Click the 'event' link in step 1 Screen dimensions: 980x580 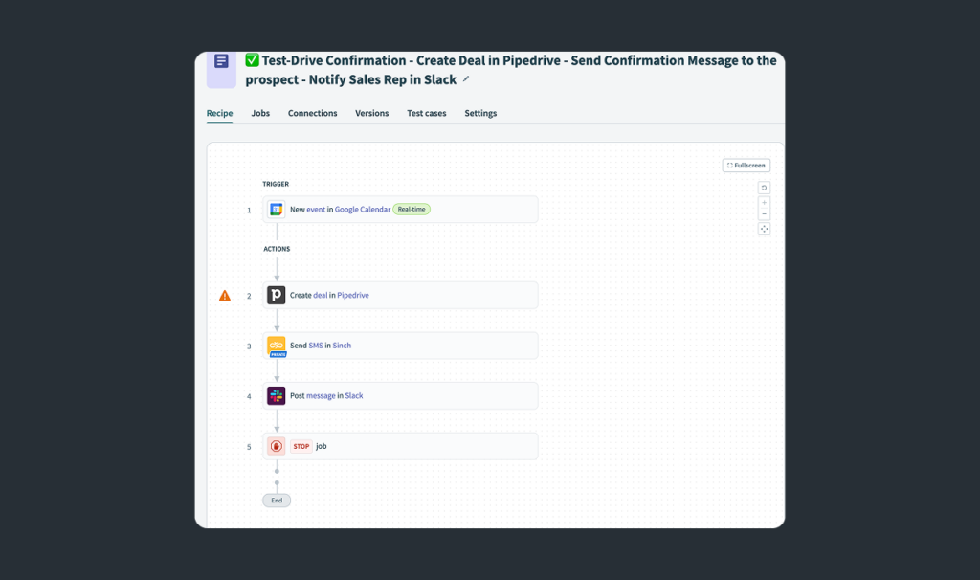(x=316, y=210)
